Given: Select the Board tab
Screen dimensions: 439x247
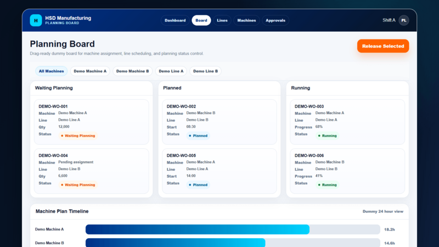Looking at the screenshot, I should (201, 20).
